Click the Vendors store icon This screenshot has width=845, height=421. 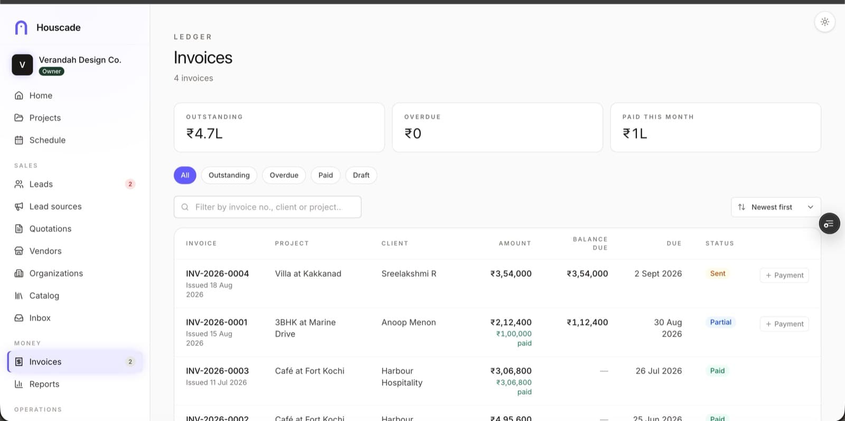[19, 251]
